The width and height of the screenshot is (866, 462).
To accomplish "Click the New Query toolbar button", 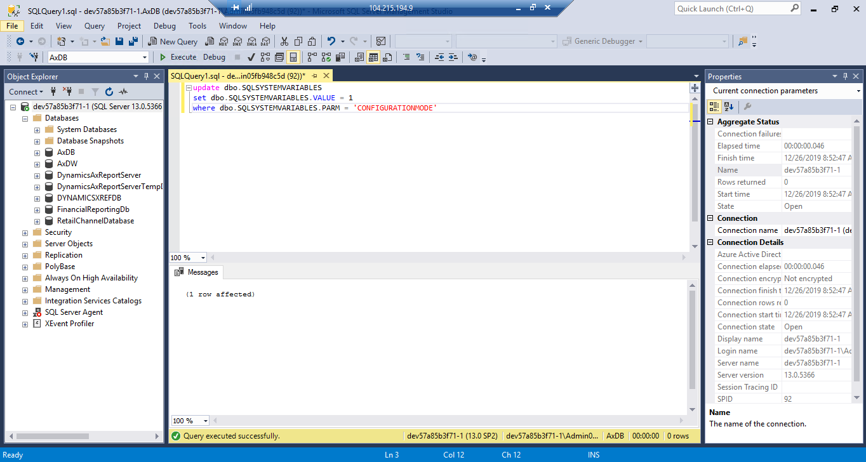I will (x=173, y=41).
